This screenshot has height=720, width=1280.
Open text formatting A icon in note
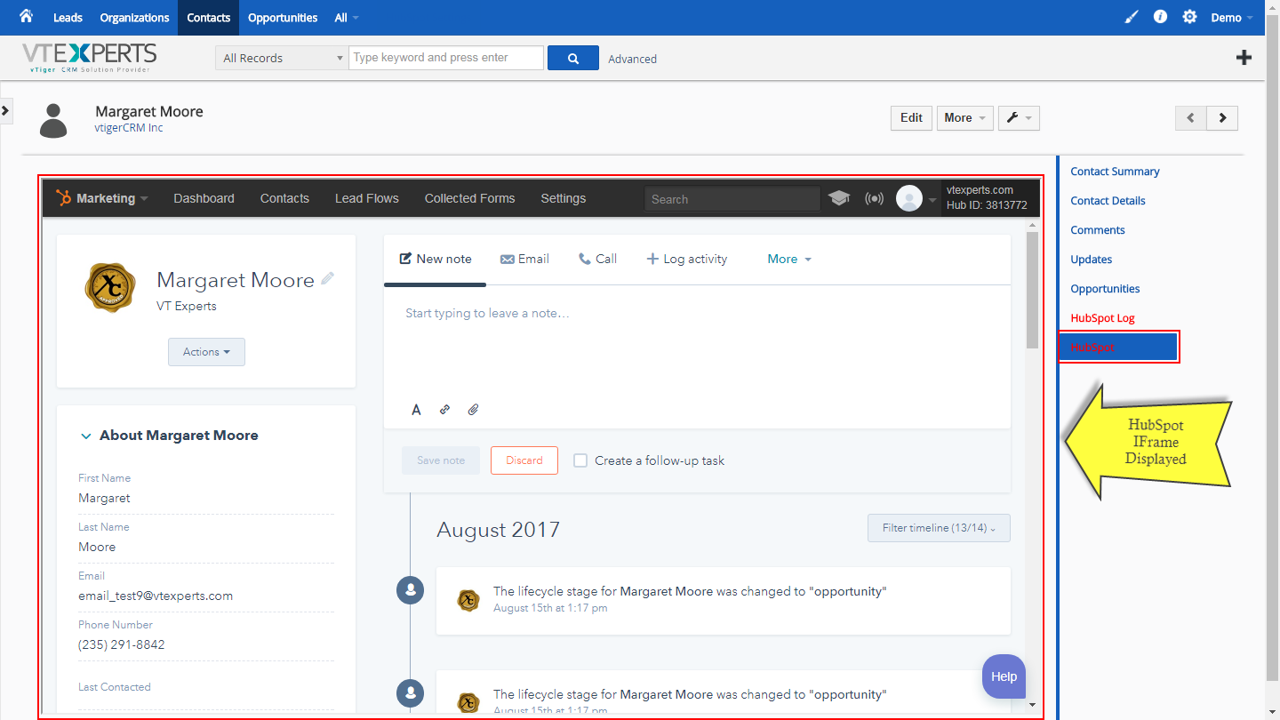pos(416,410)
